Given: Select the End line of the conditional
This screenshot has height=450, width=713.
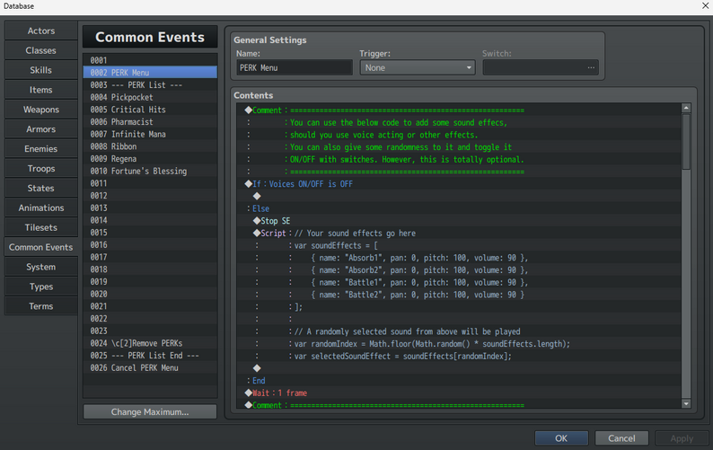Looking at the screenshot, I should pos(459,380).
